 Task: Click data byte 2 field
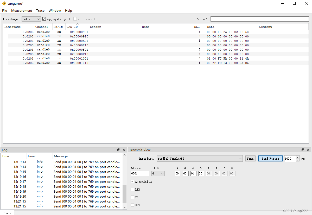(x=186, y=173)
